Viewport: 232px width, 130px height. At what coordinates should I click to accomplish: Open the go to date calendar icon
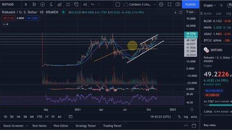(x=70, y=117)
